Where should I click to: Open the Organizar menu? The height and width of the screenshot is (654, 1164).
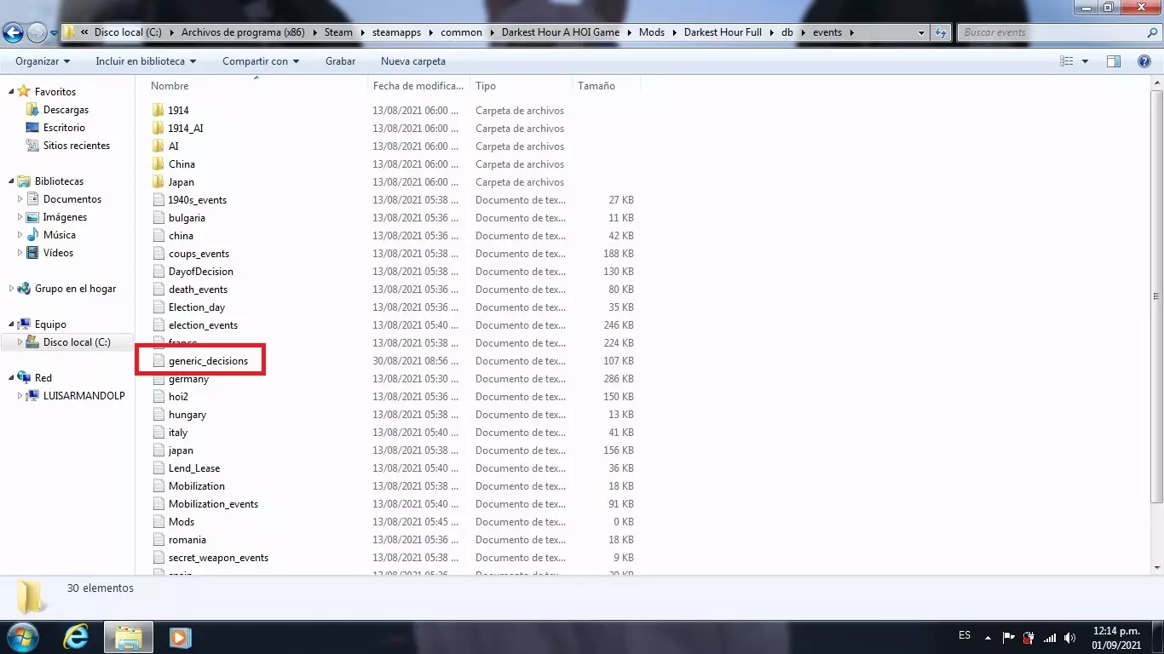pos(43,61)
